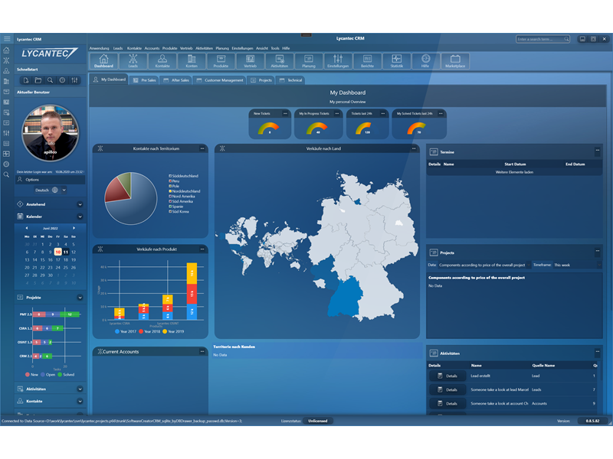Click Details for the 'Lead erstellt' activity

[x=447, y=376]
